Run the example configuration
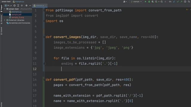 tap(145, 1)
